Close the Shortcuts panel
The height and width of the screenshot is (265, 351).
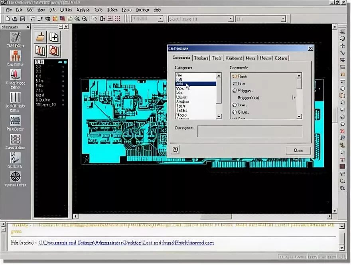[x=28, y=27]
